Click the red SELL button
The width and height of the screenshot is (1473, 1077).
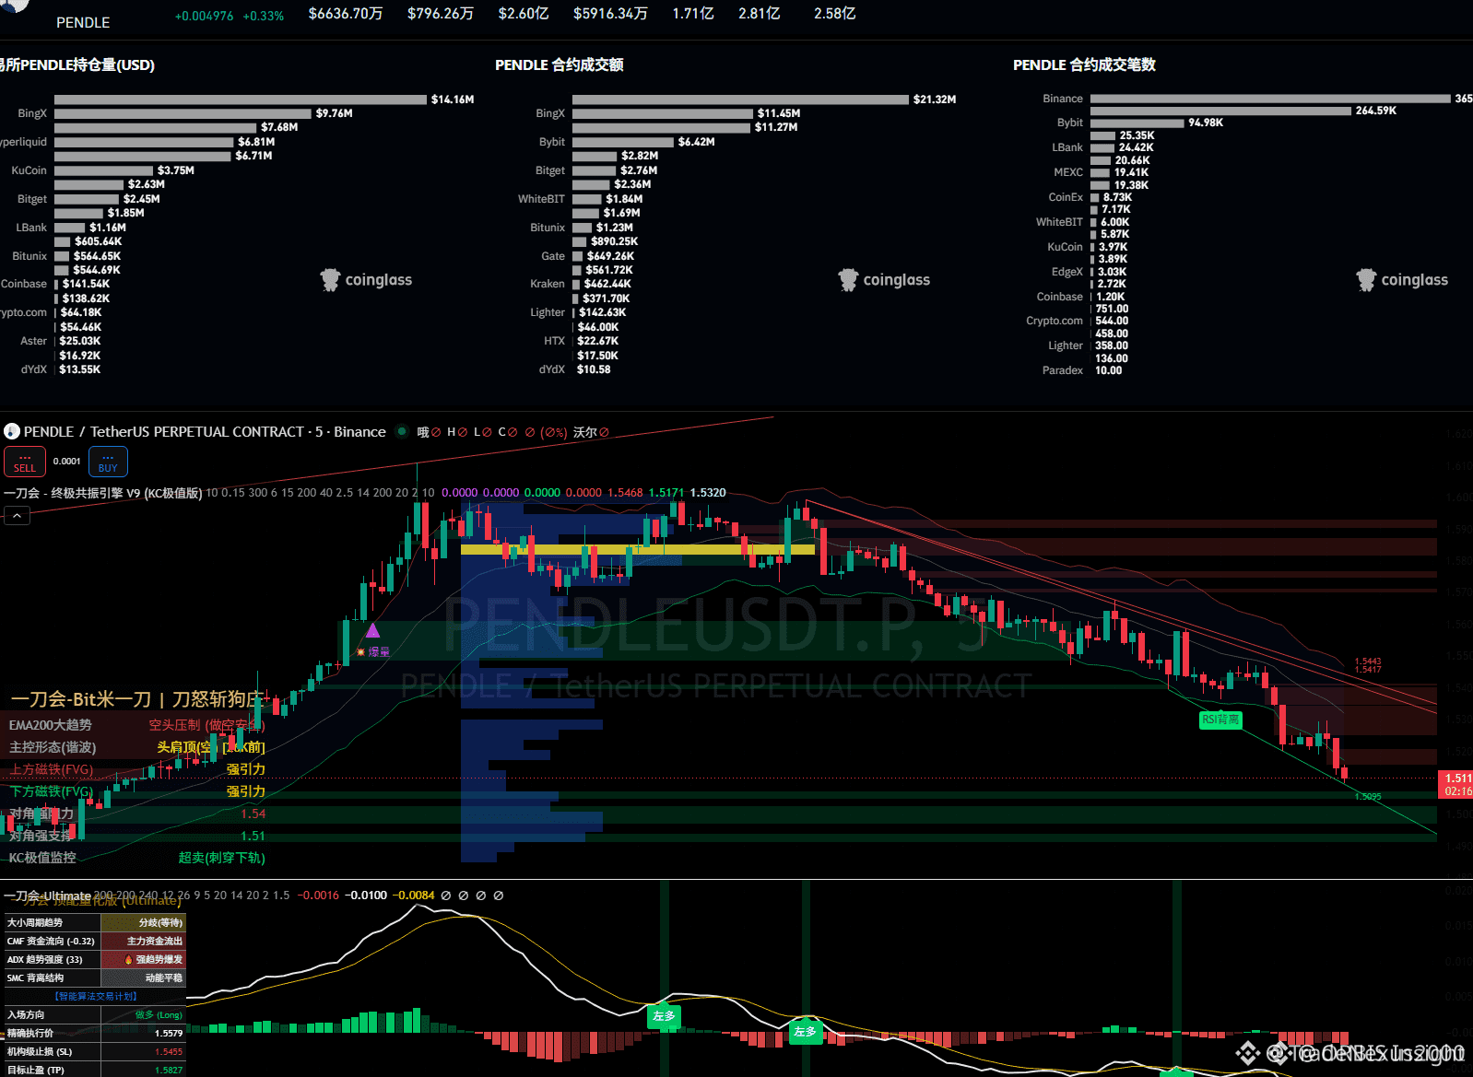[25, 462]
